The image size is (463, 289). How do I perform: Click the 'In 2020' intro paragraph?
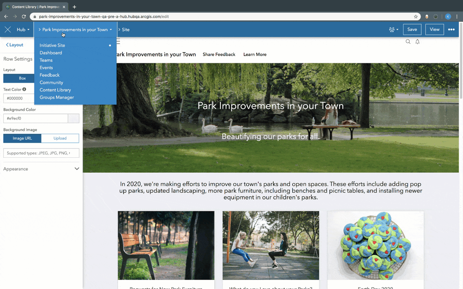coord(271,191)
